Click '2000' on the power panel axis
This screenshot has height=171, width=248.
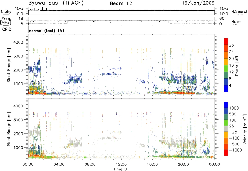pos(18,70)
